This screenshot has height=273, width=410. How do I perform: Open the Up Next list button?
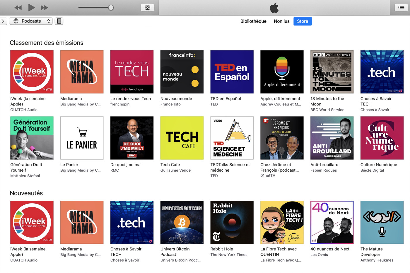tap(401, 8)
